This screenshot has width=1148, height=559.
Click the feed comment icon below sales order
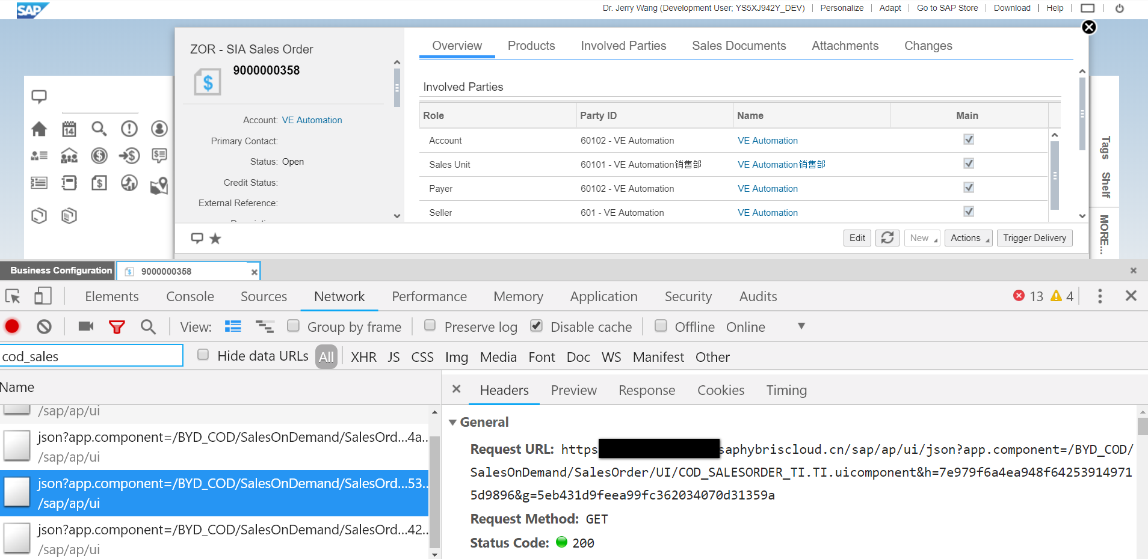tap(197, 238)
